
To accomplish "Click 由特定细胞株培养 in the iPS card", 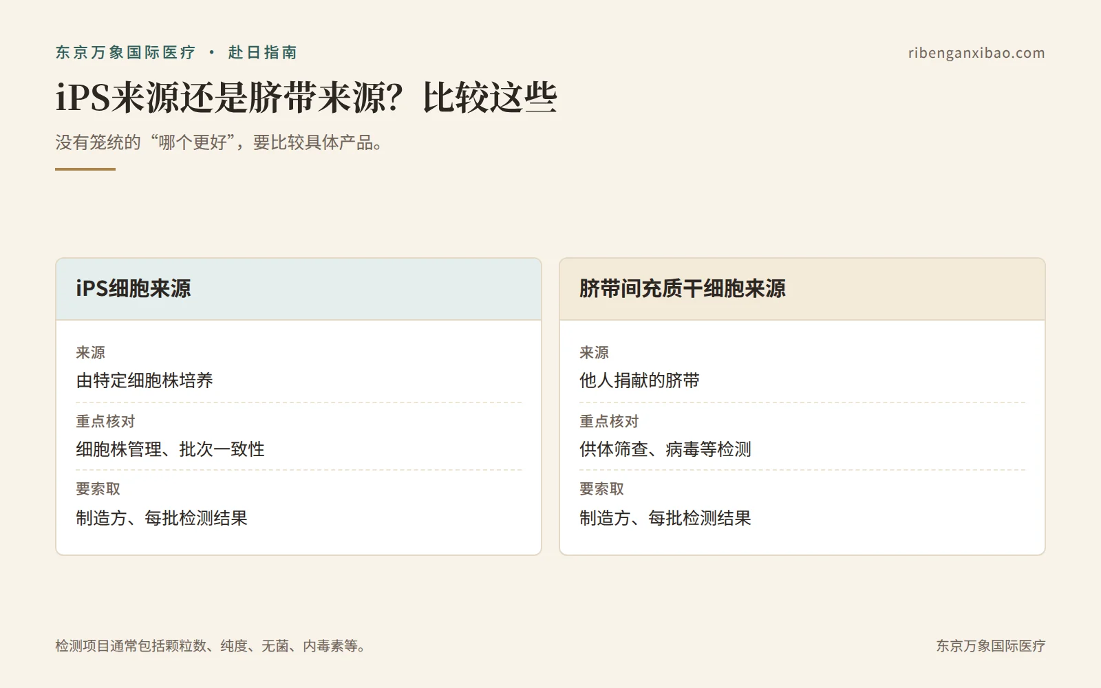I will [x=145, y=380].
